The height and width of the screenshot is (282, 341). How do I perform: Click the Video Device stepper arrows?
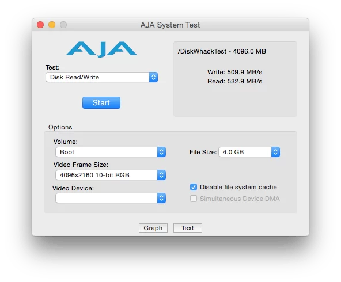pyautogui.click(x=161, y=198)
